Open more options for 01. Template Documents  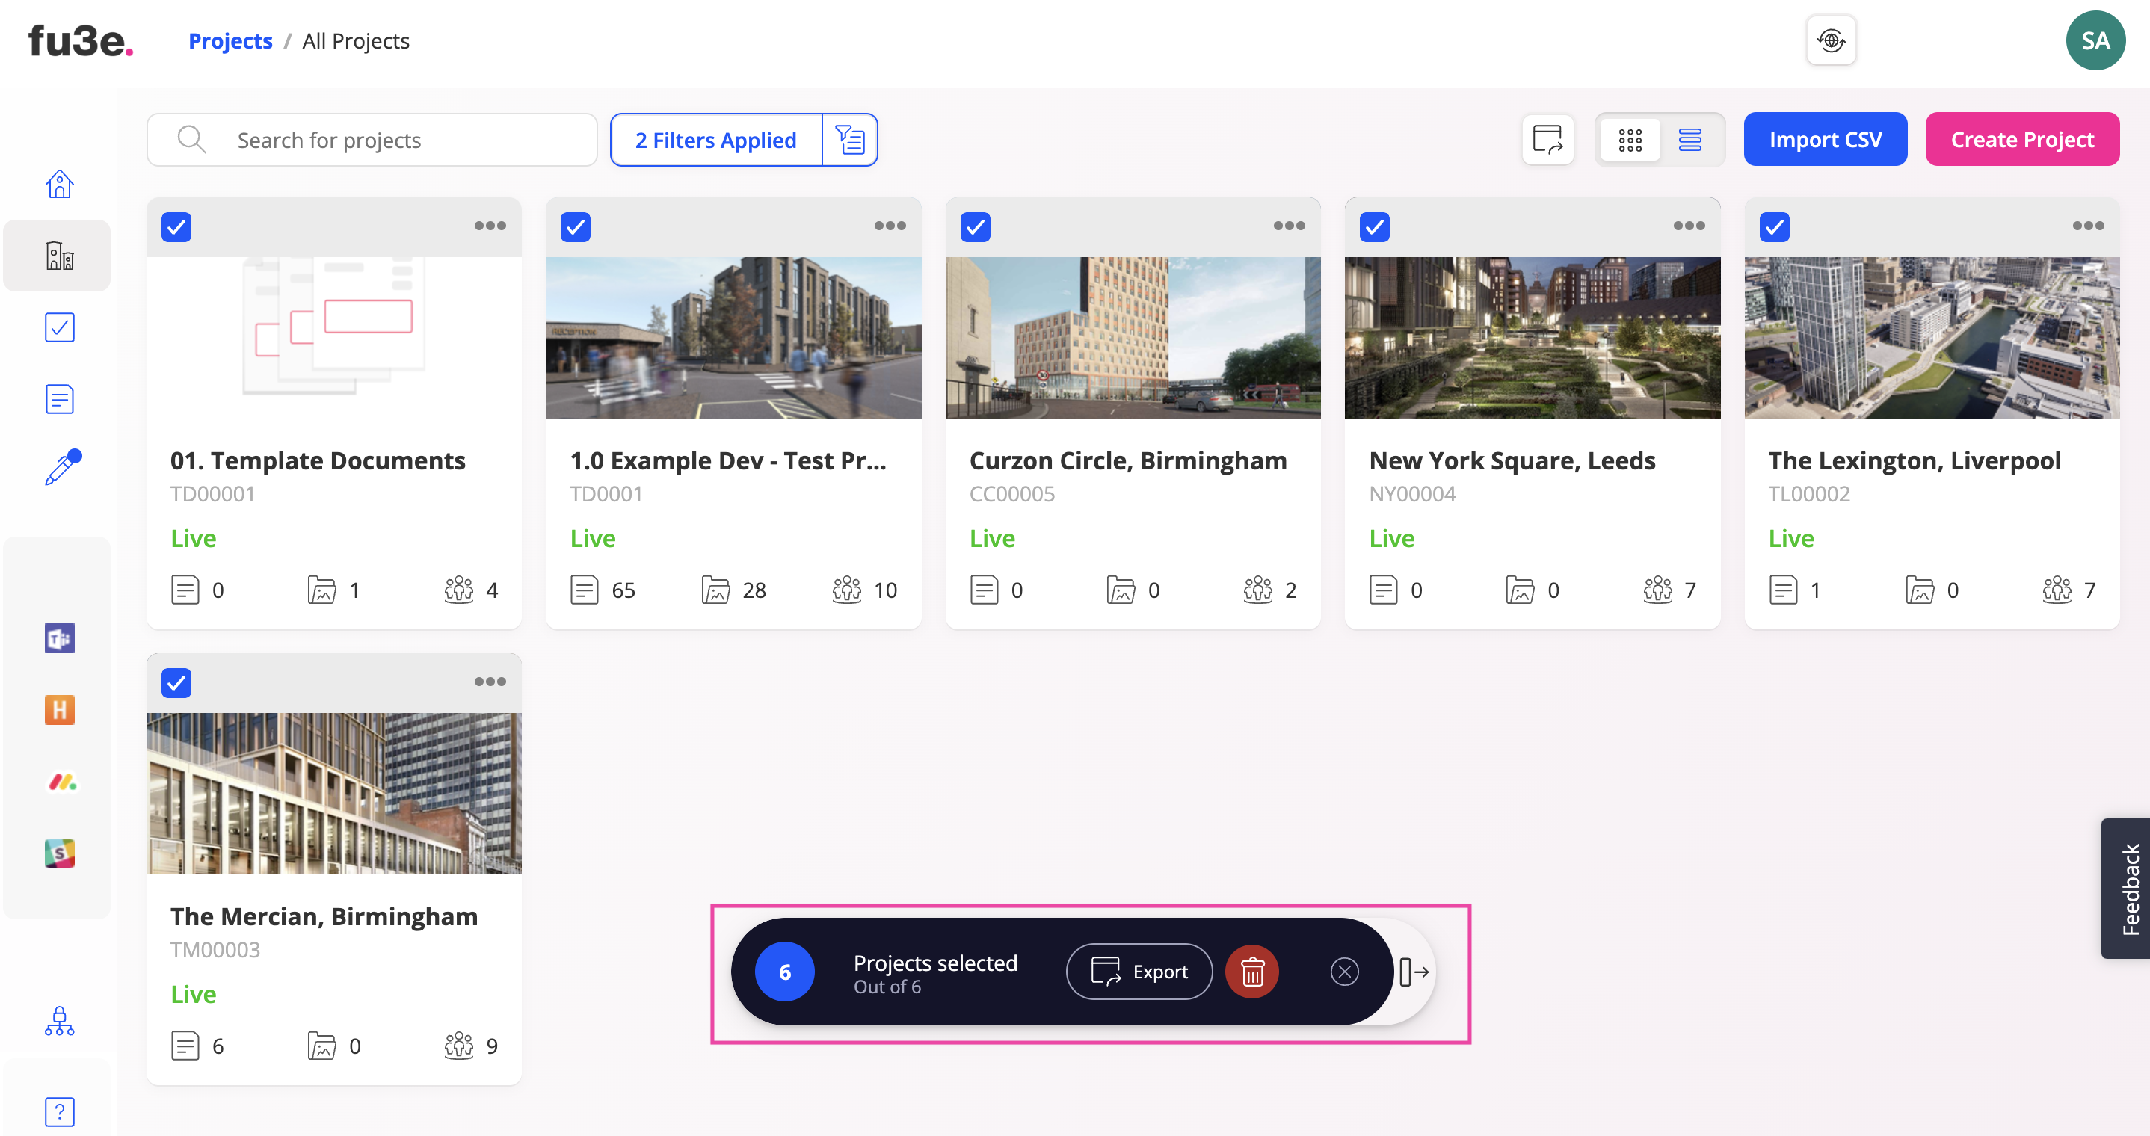click(490, 226)
